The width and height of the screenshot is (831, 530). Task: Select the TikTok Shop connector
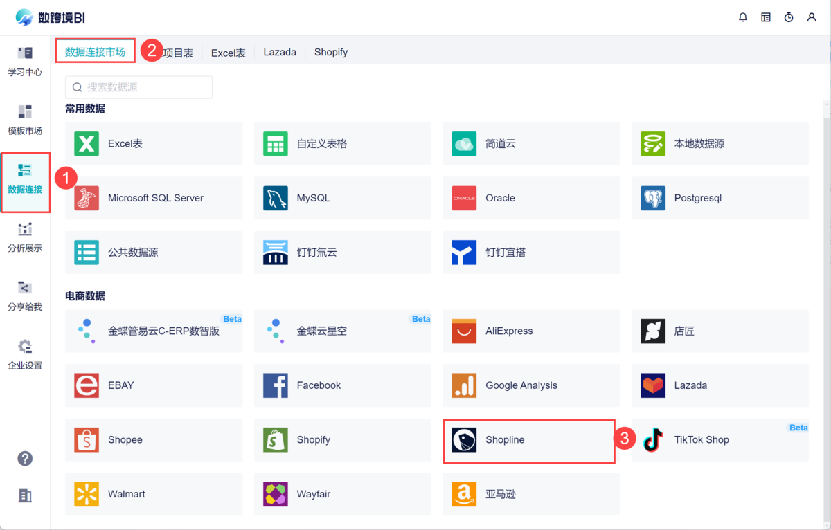720,440
